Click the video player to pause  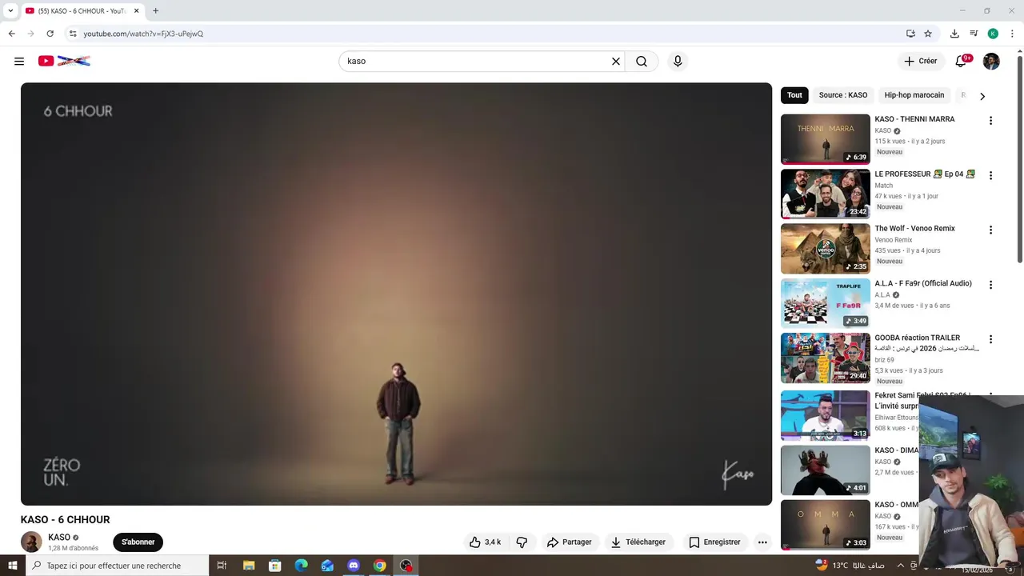click(396, 294)
